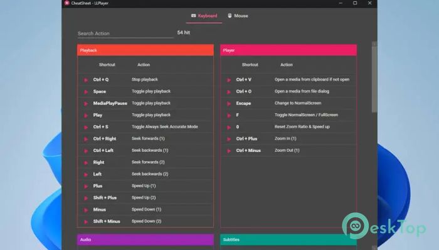The width and height of the screenshot is (439, 250).
Task: Click the arrow icon beside Plus shortcut
Action: (86, 186)
